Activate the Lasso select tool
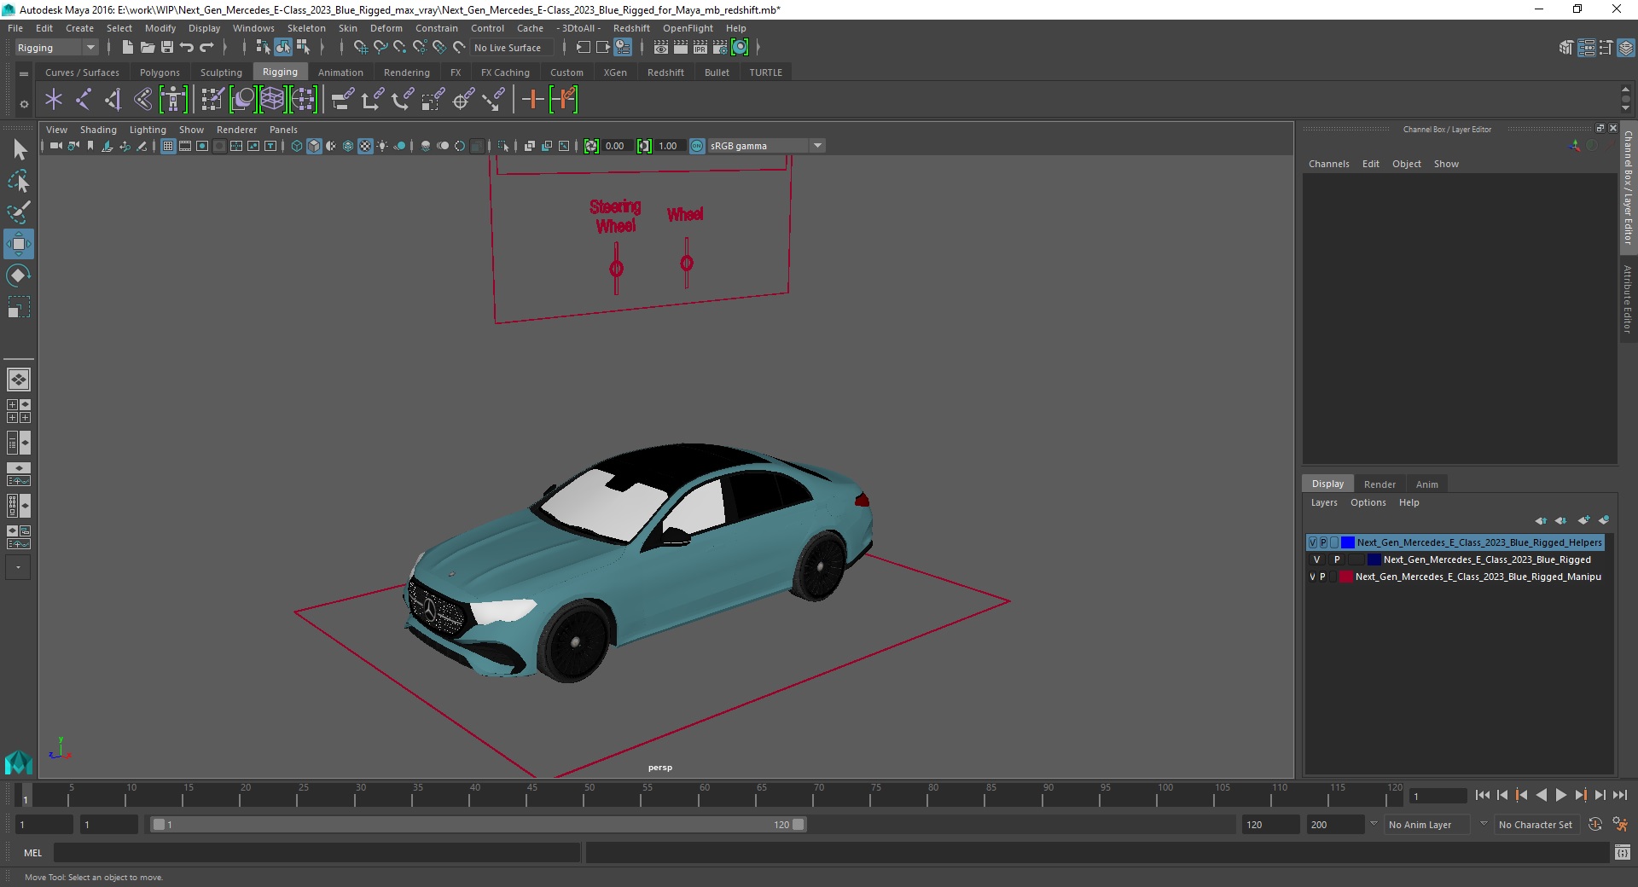This screenshot has height=887, width=1638. (19, 182)
